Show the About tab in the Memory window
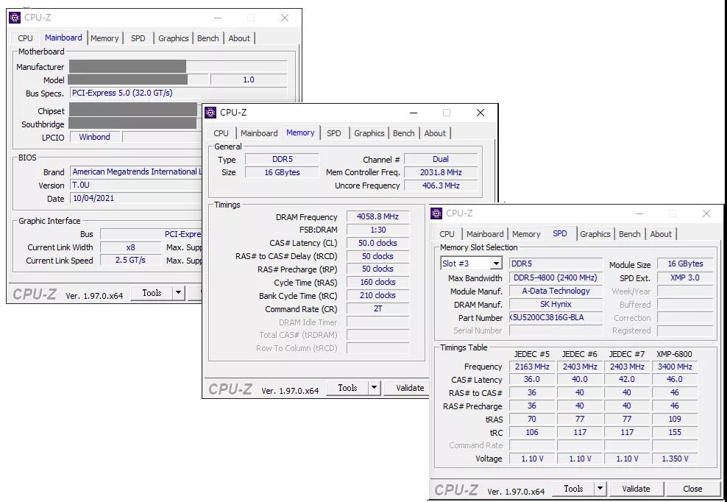 tap(435, 133)
